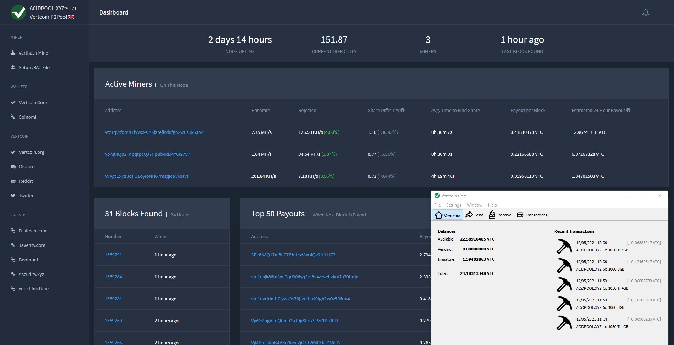Image resolution: width=674 pixels, height=345 pixels.
Task: Minimize the Vertcoin Core window
Action: tap(627, 196)
